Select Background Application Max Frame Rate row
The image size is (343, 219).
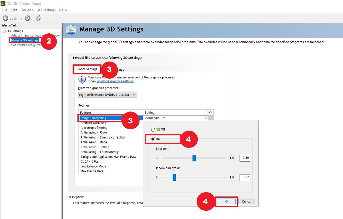pos(111,157)
